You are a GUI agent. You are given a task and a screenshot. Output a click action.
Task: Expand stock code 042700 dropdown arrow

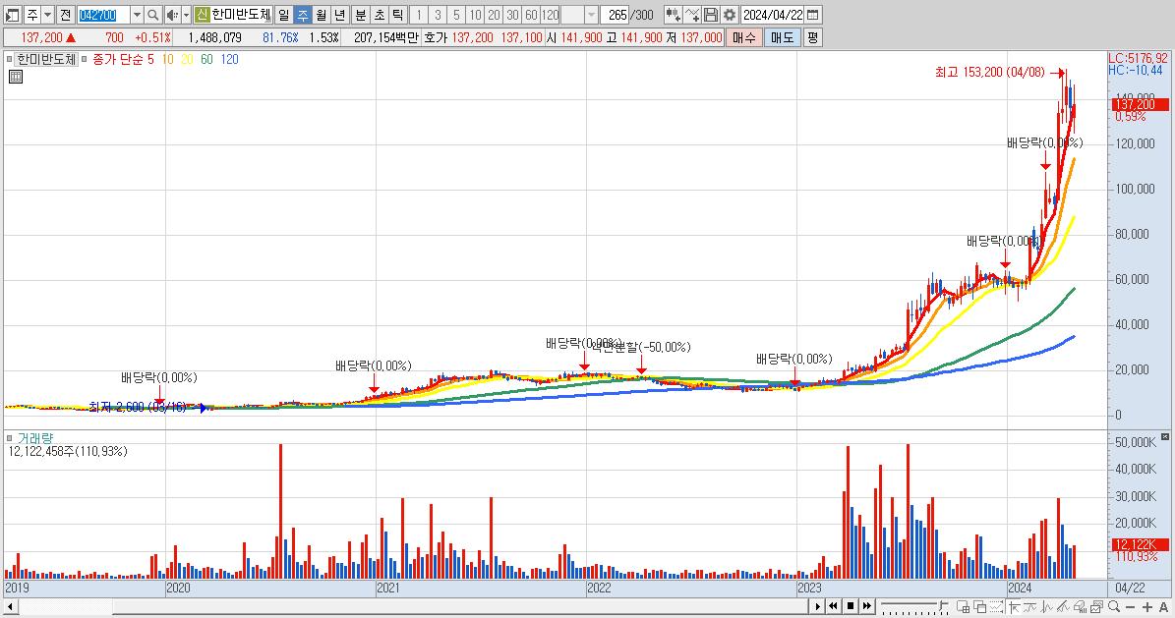137,15
